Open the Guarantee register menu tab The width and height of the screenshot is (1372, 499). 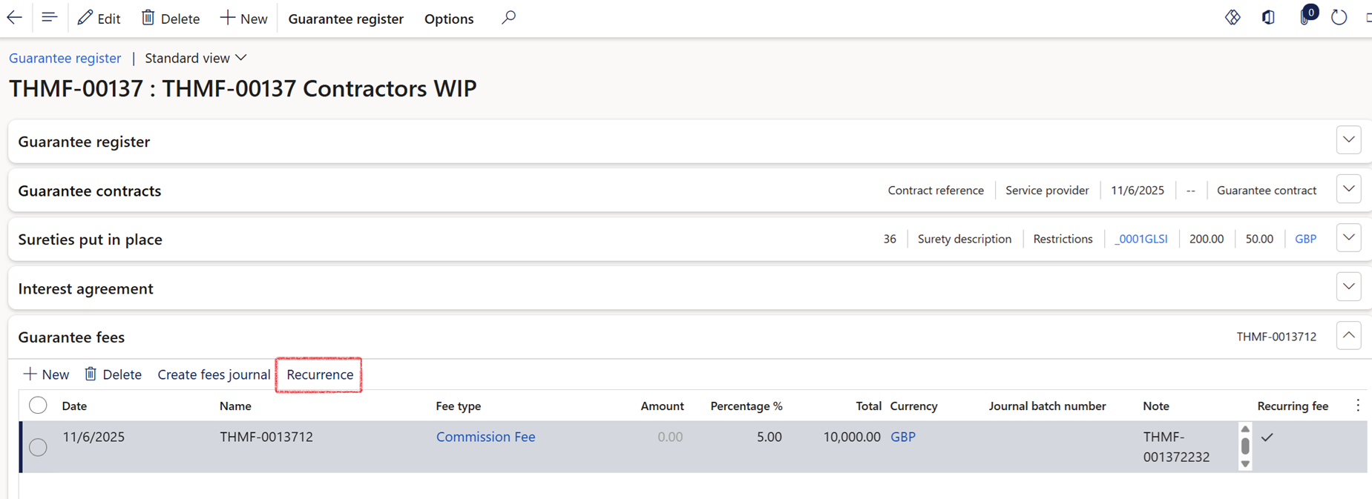click(x=346, y=19)
